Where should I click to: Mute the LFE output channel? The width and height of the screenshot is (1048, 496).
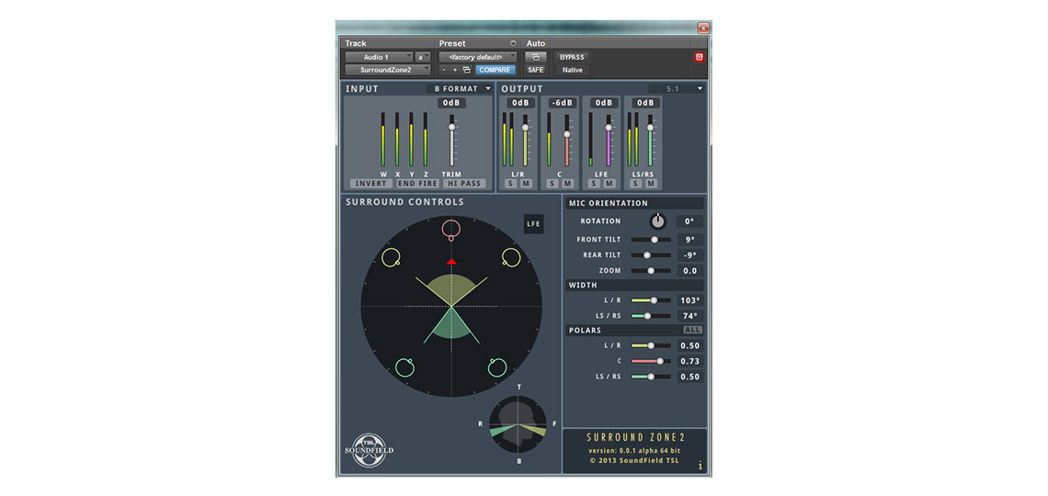609,184
